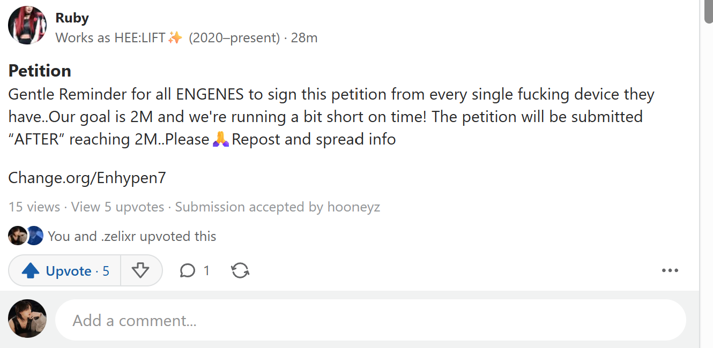The image size is (713, 348).
Task: Click the Upvote button
Action: point(65,271)
